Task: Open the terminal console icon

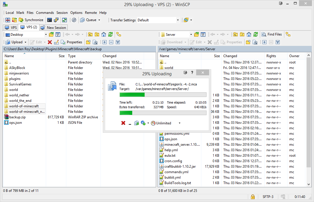Action: (x=50, y=20)
